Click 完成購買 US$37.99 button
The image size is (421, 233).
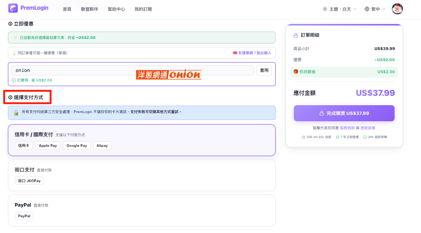344,113
